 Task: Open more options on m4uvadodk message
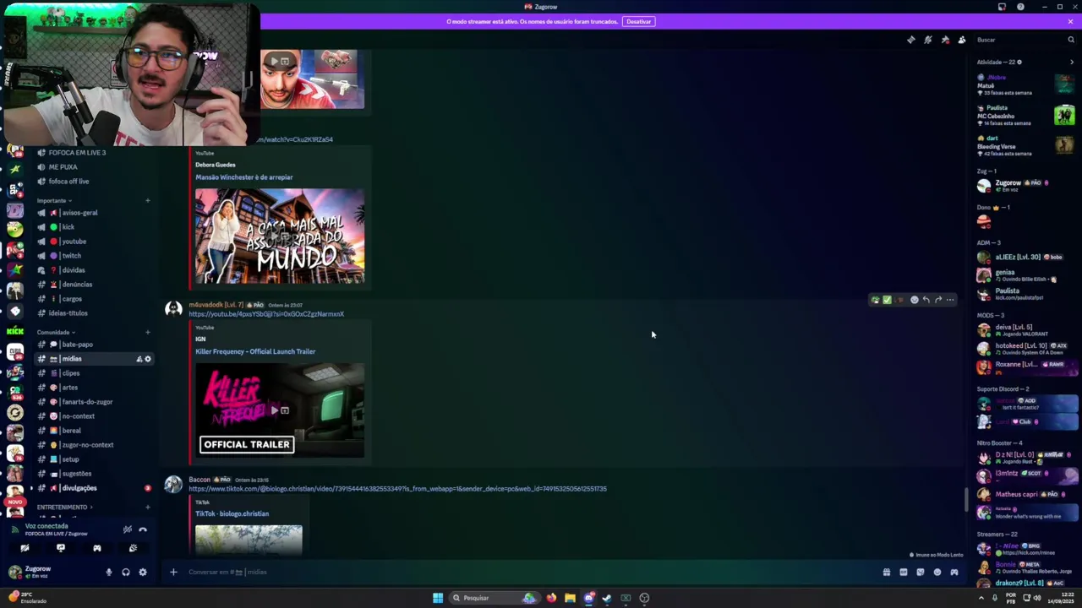click(950, 300)
